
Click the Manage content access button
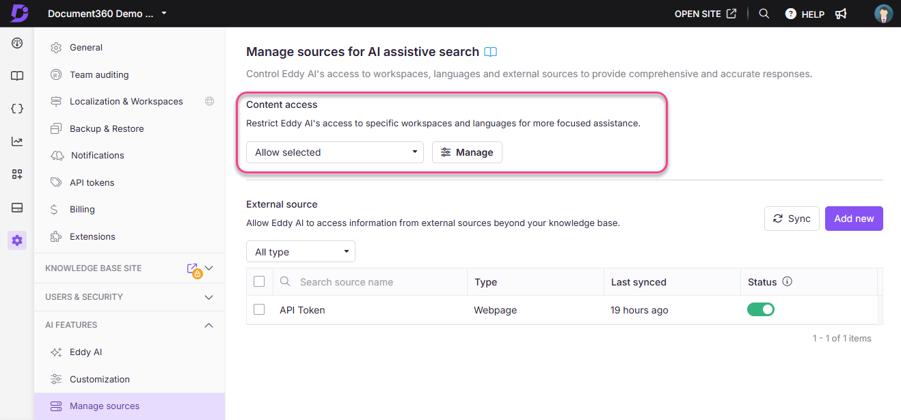coord(467,152)
